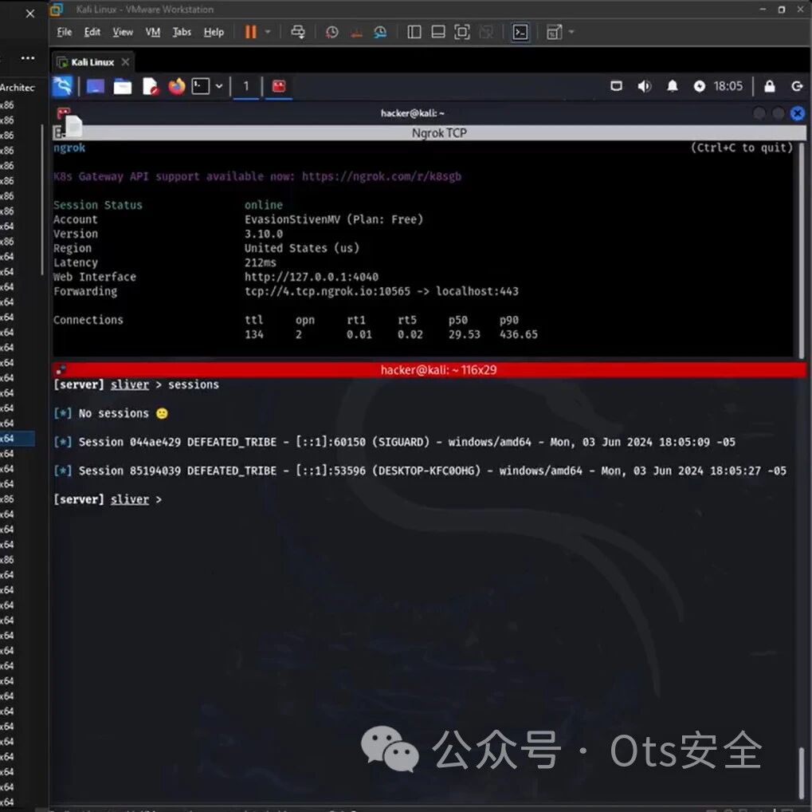Open the notifications bell icon
This screenshot has width=812, height=812.
pyautogui.click(x=673, y=86)
